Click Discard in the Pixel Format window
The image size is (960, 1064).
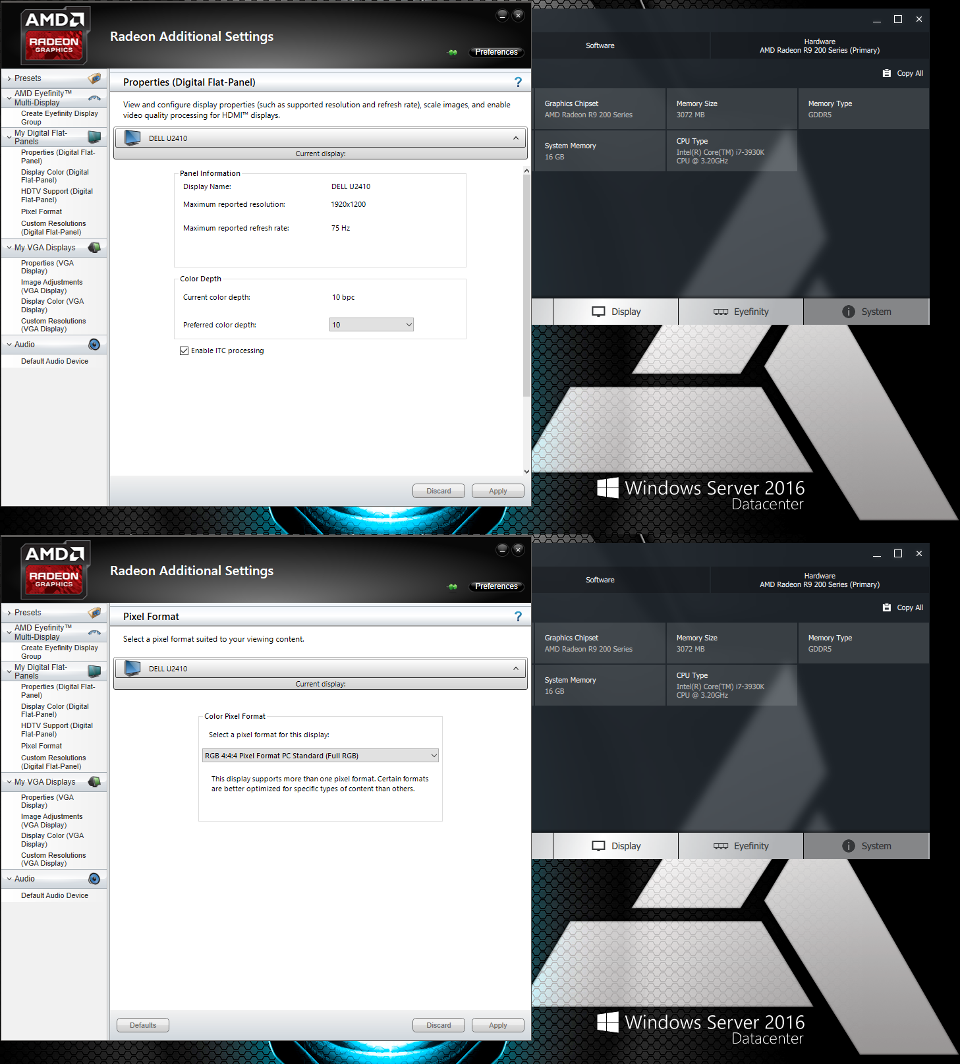pos(439,1025)
